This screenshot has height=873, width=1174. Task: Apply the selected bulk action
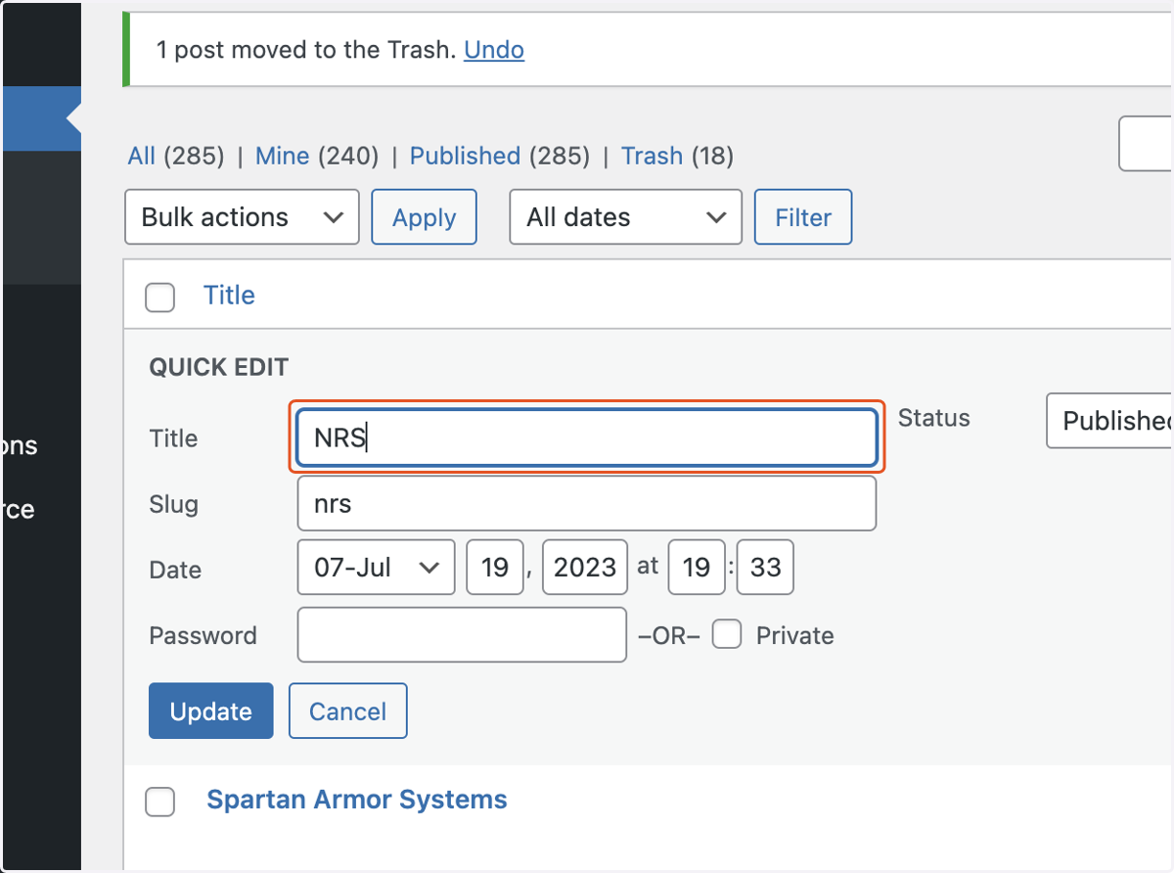tap(424, 217)
